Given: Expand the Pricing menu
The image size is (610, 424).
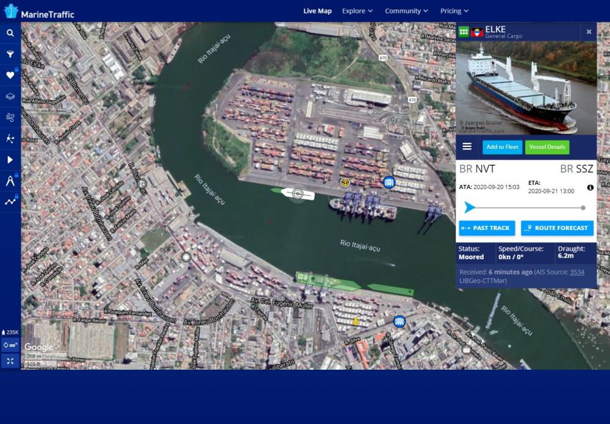Looking at the screenshot, I should pos(454,11).
